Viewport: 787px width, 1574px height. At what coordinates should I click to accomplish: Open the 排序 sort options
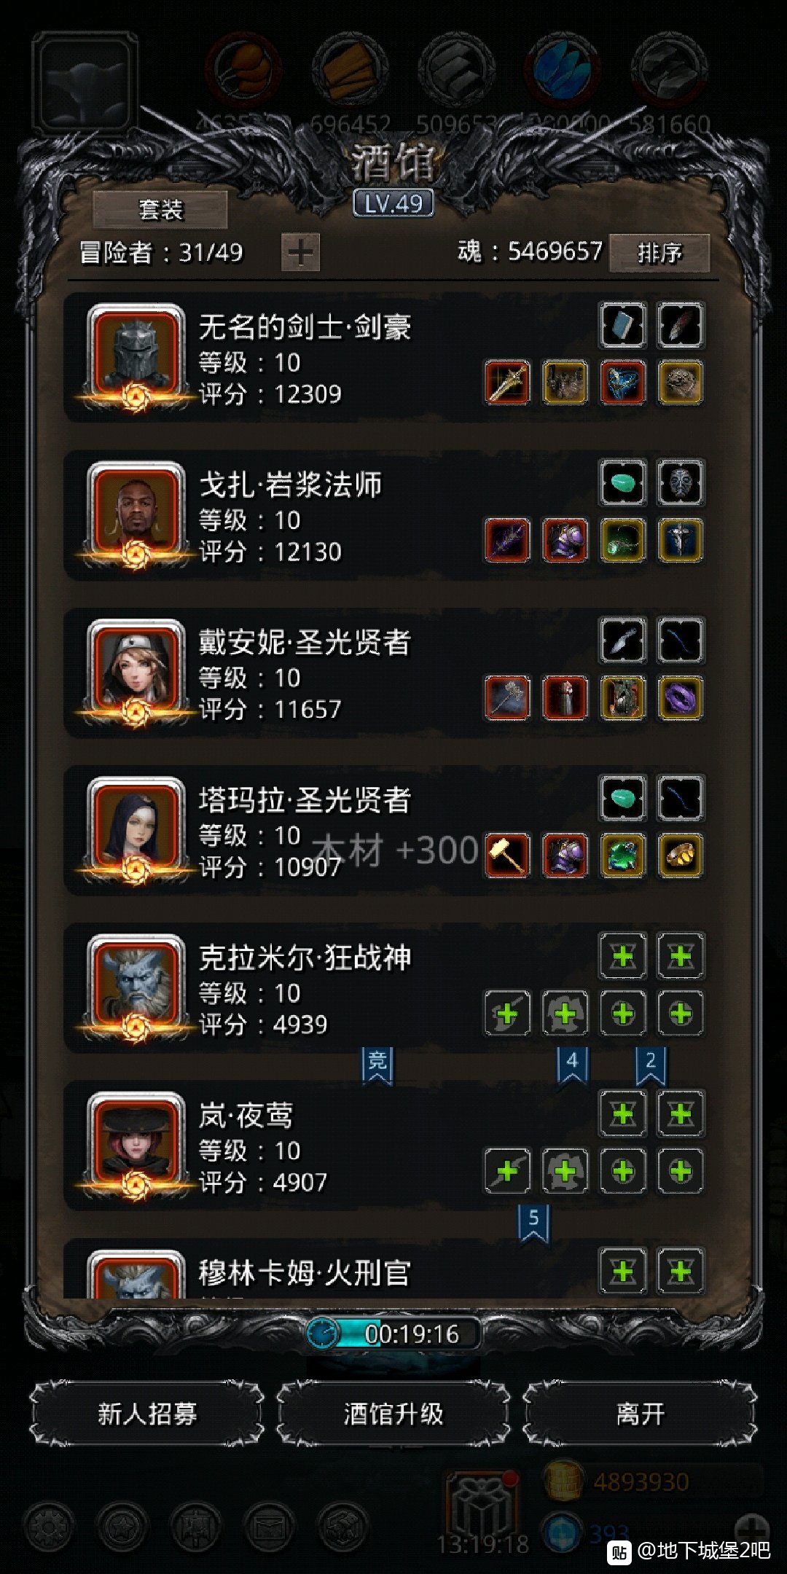[659, 253]
